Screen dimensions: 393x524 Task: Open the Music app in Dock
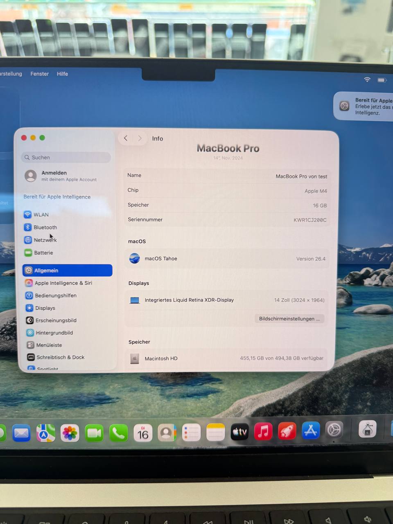(263, 431)
